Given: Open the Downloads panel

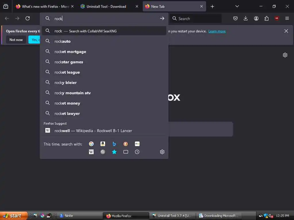Looking at the screenshot, I should pyautogui.click(x=246, y=18).
